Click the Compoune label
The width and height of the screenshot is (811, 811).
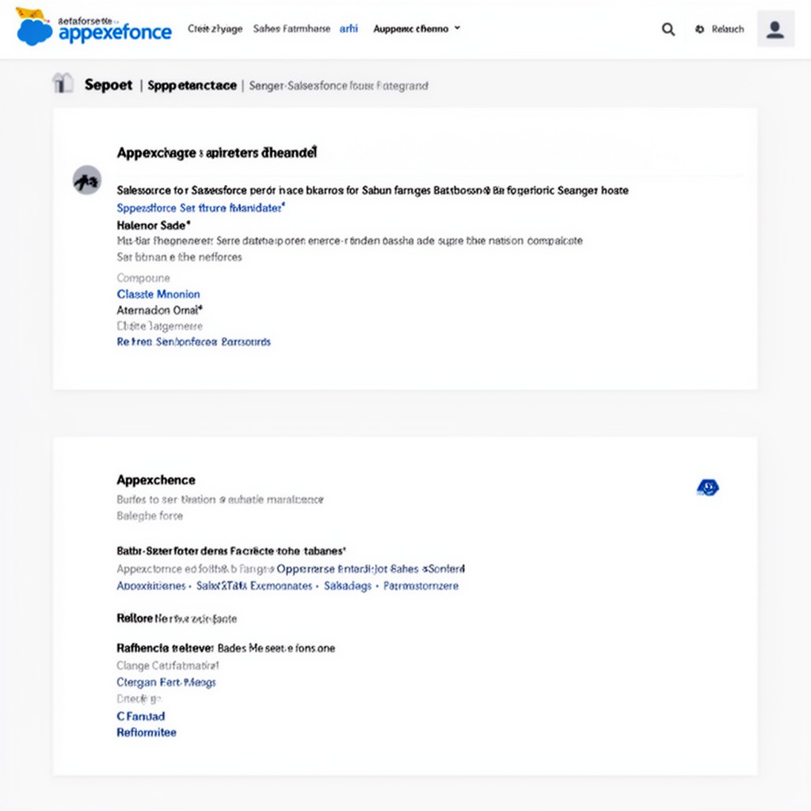[x=143, y=278]
